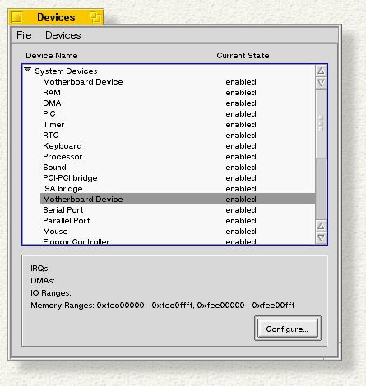The width and height of the screenshot is (366, 386).
Task: Click the upper scroll-down arrow of the device list
Action: point(321,83)
